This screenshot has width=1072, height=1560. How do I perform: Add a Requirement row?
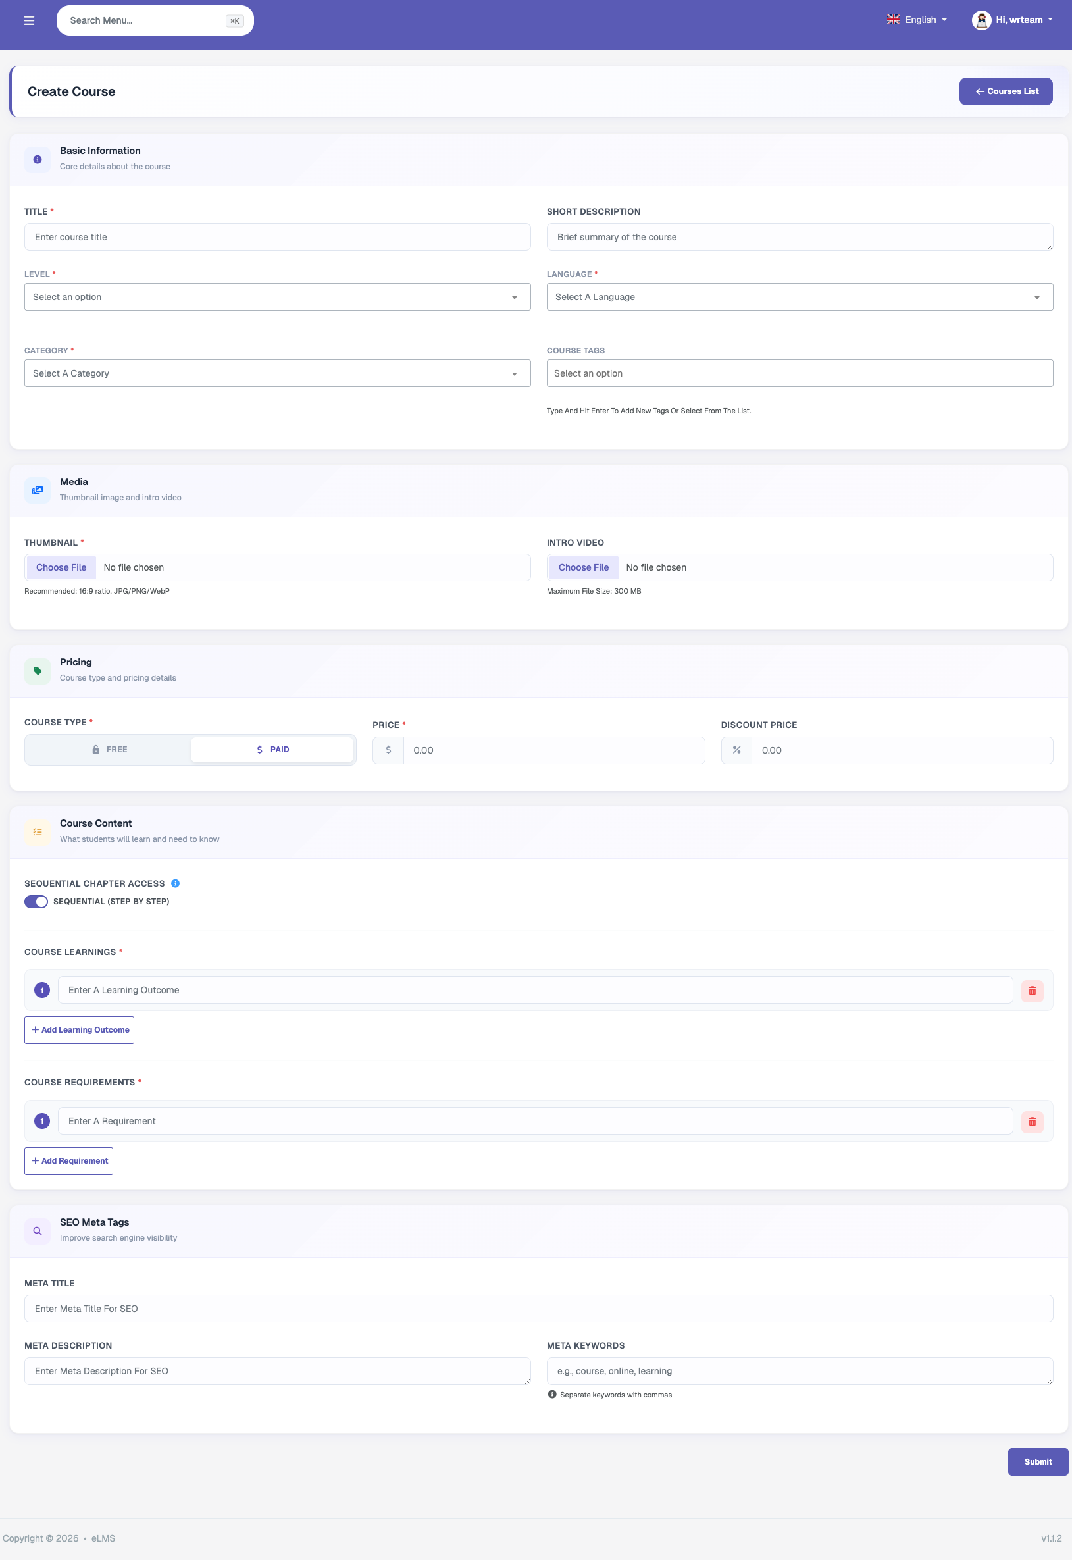click(x=68, y=1161)
